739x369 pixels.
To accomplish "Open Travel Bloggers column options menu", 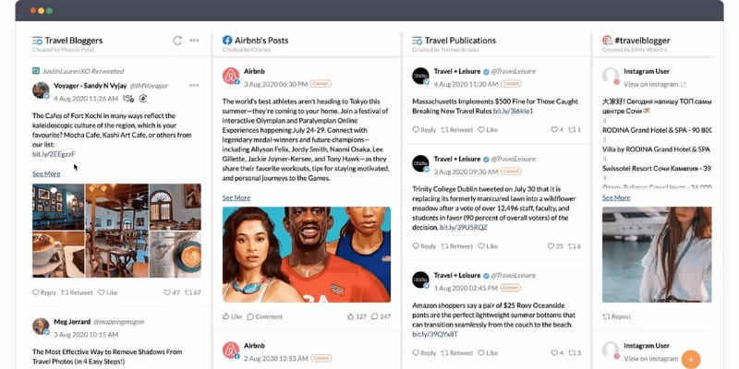I will coord(194,41).
